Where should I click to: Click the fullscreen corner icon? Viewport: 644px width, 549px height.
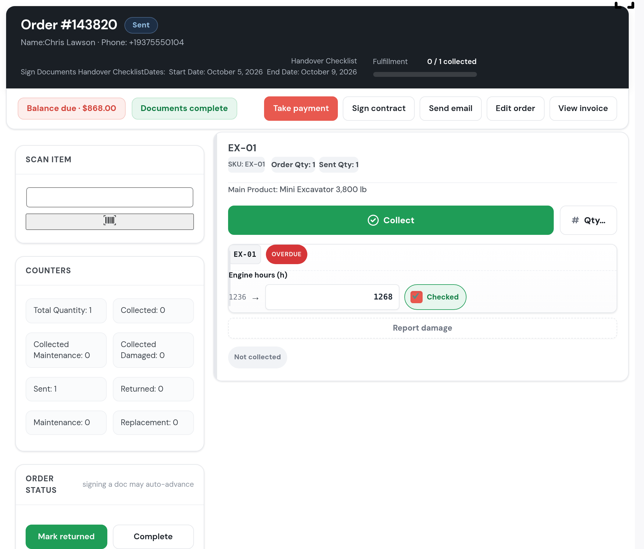click(624, 5)
